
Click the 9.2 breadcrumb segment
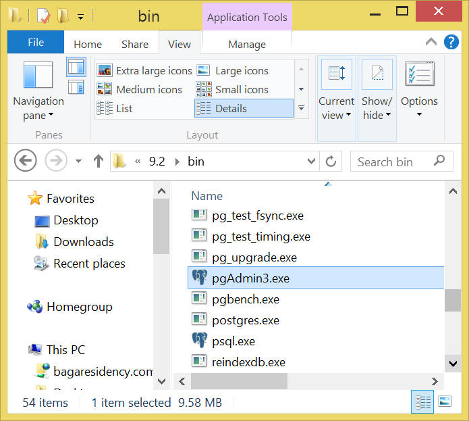pyautogui.click(x=157, y=162)
